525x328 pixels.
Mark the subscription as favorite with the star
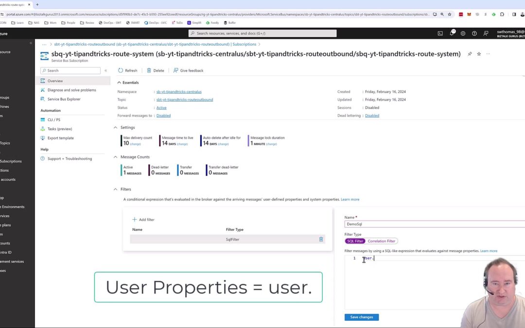[479, 54]
